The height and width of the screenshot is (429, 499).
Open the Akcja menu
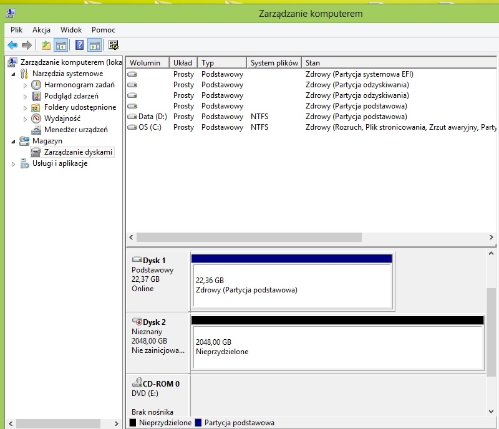tap(41, 30)
